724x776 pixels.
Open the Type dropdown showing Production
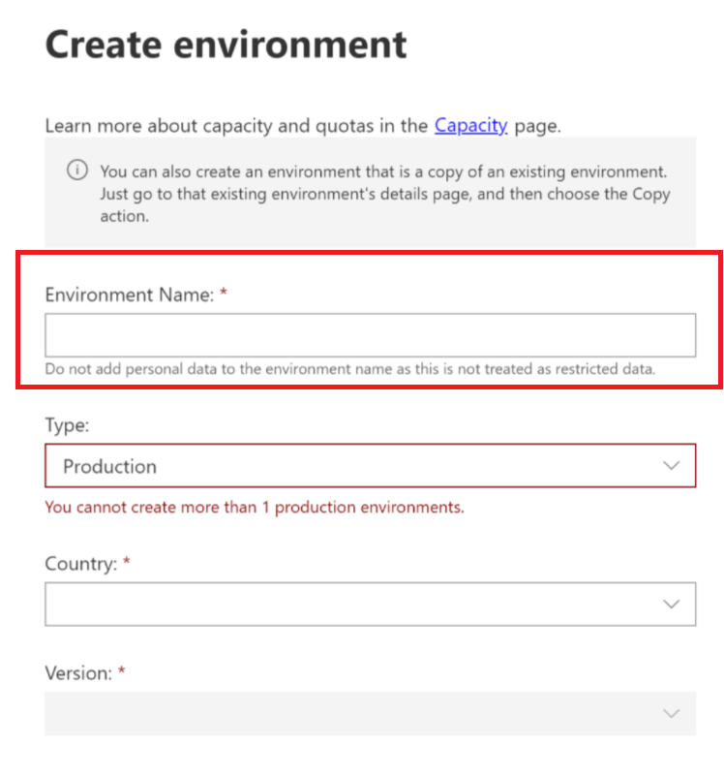point(368,466)
